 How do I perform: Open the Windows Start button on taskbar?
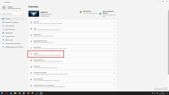pyautogui.click(x=2, y=93)
